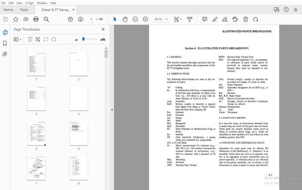
Task: Click the scrolling mode icon
Action: [189, 19]
